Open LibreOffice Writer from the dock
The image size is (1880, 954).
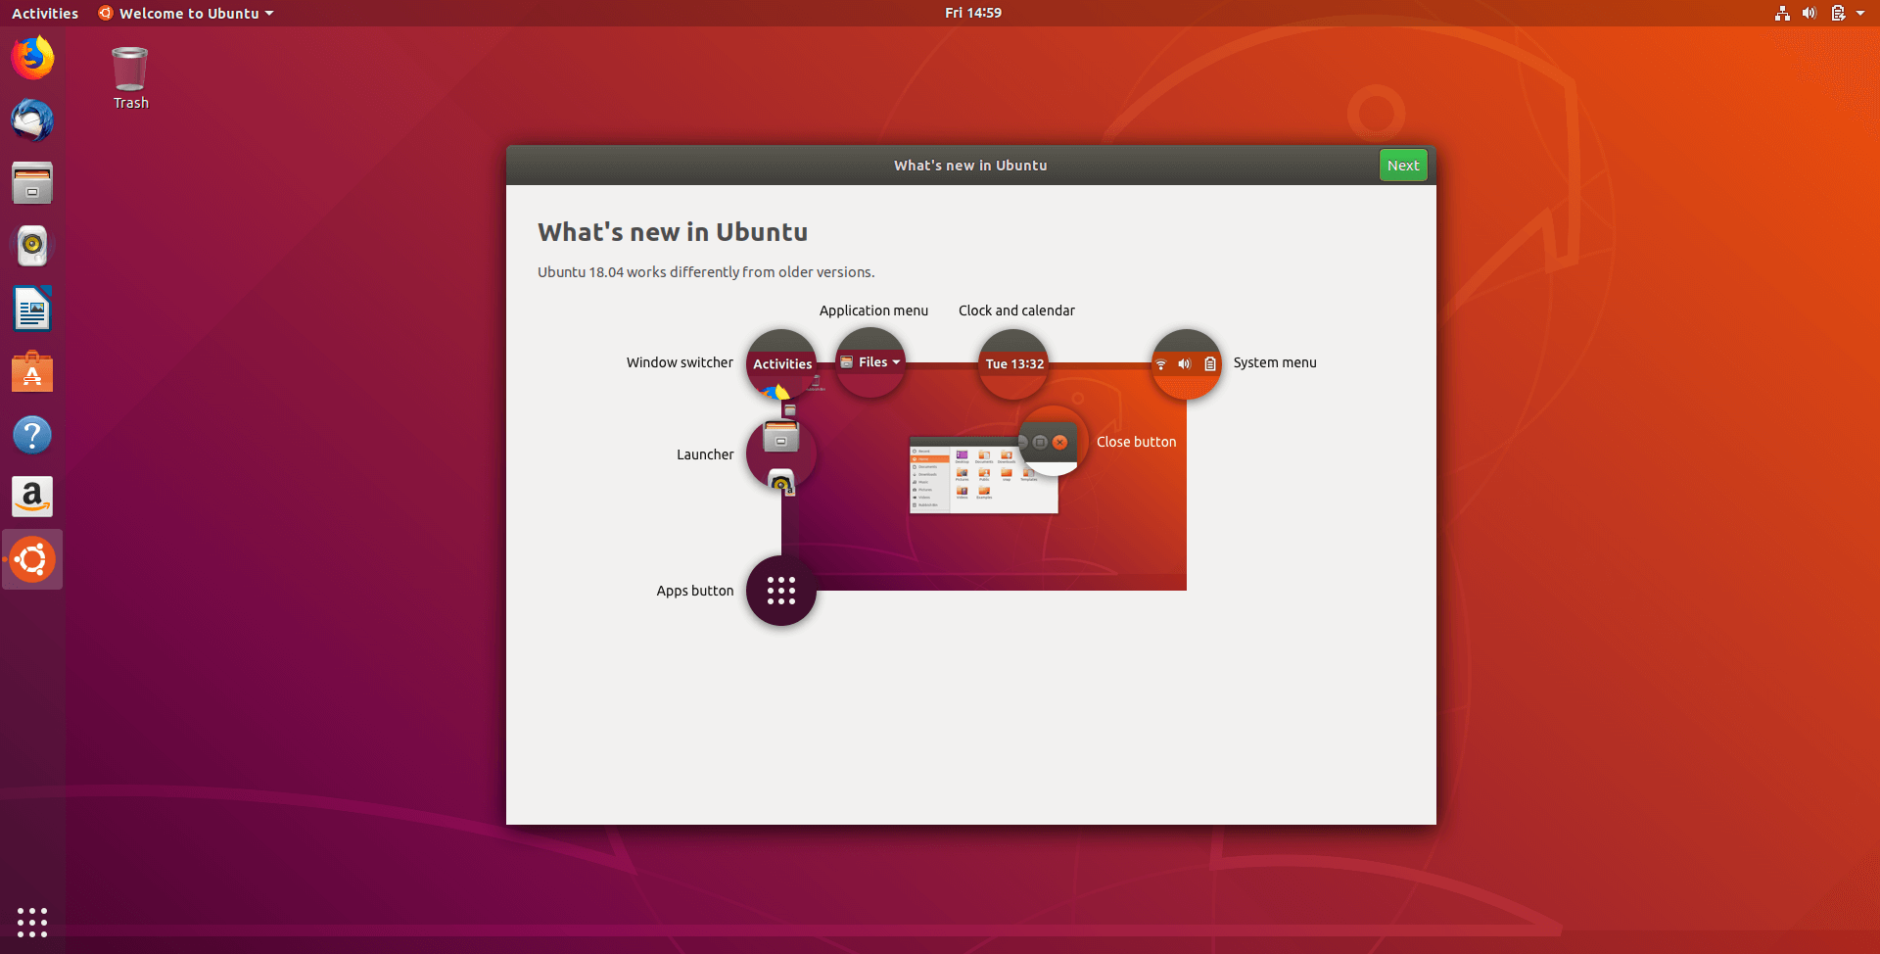point(32,309)
